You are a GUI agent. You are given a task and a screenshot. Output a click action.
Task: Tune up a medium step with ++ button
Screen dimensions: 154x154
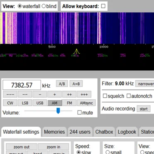tap(69, 94)
